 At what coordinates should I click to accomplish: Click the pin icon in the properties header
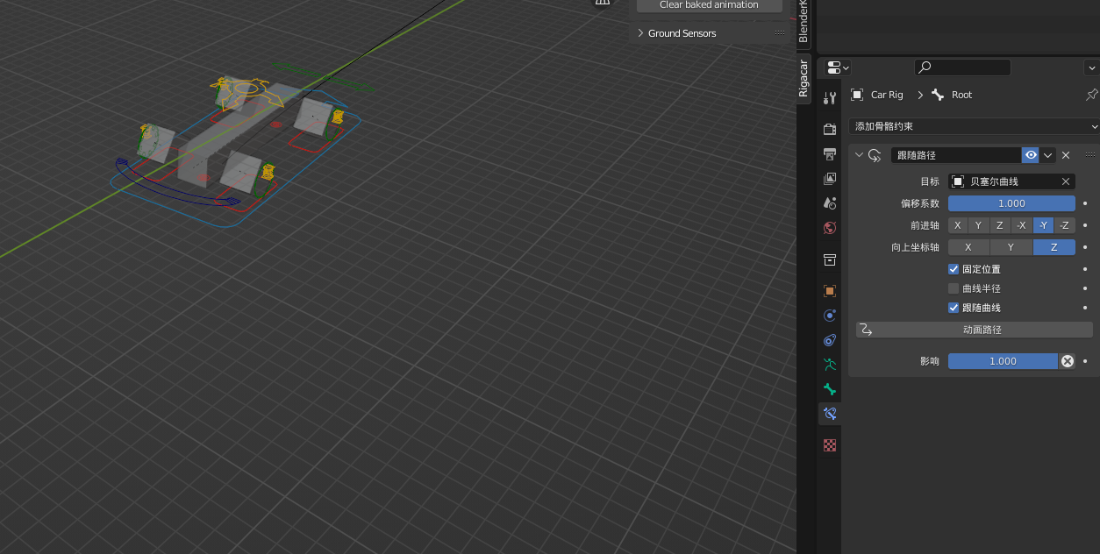1091,95
